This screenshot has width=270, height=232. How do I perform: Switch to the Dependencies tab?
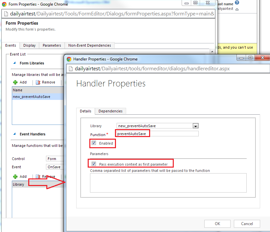[x=110, y=111]
